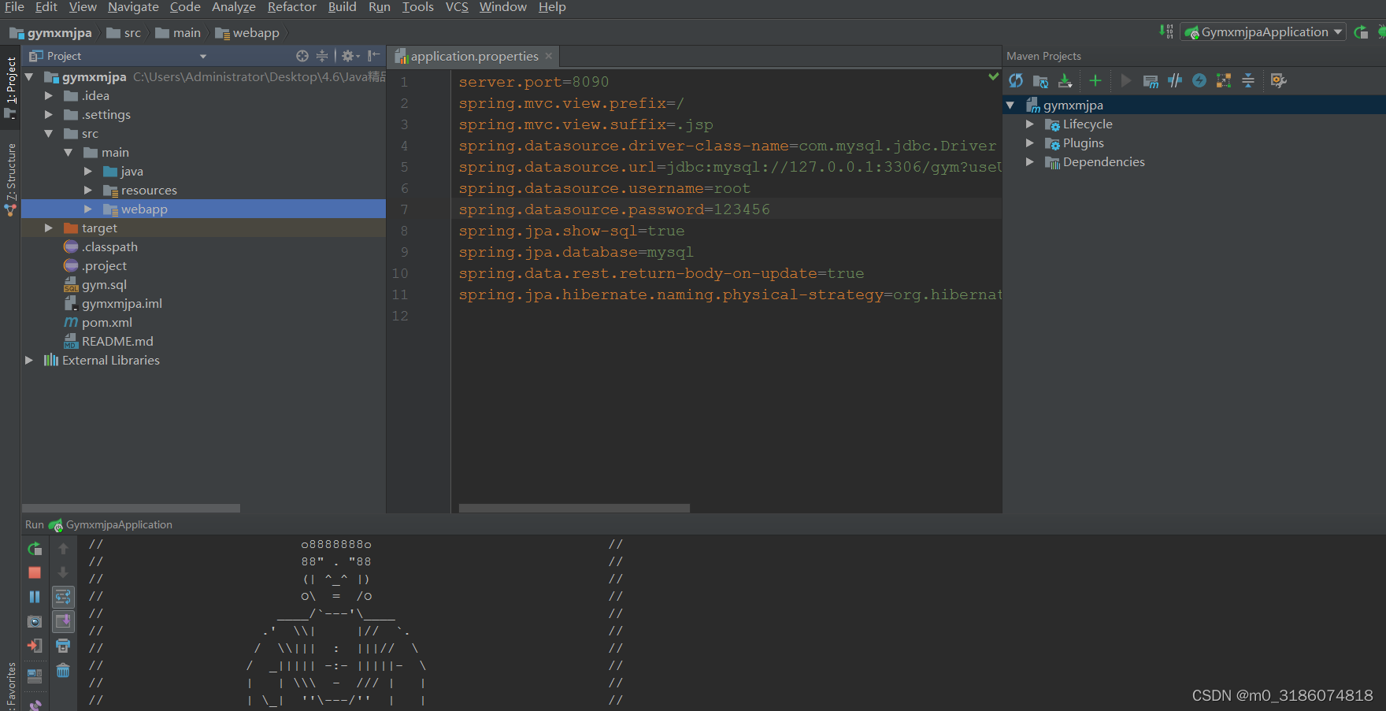Close the application.properties tab

click(x=549, y=57)
